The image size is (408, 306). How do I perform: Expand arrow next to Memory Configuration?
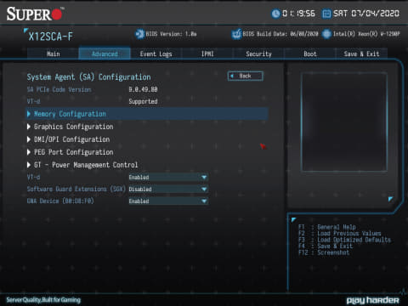[x=29, y=114]
